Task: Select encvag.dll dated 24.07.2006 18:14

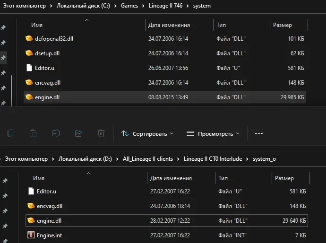Action: [x=50, y=206]
